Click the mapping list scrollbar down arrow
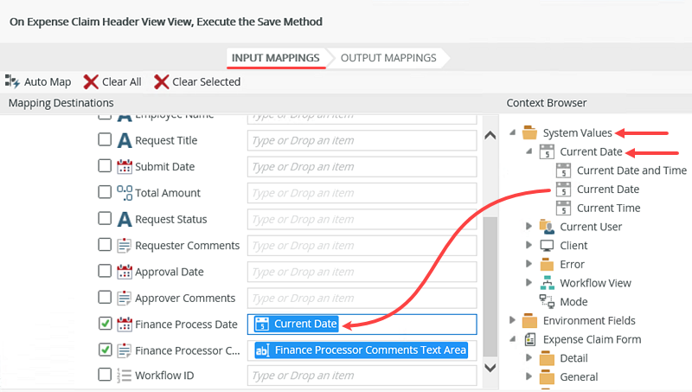 (490, 368)
